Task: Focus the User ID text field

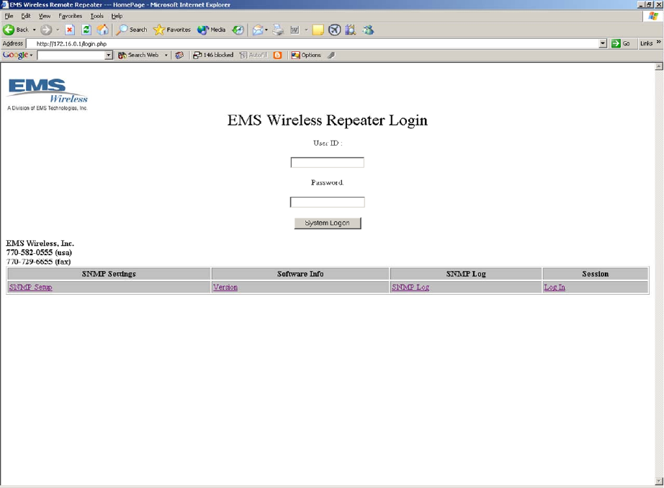Action: click(328, 162)
